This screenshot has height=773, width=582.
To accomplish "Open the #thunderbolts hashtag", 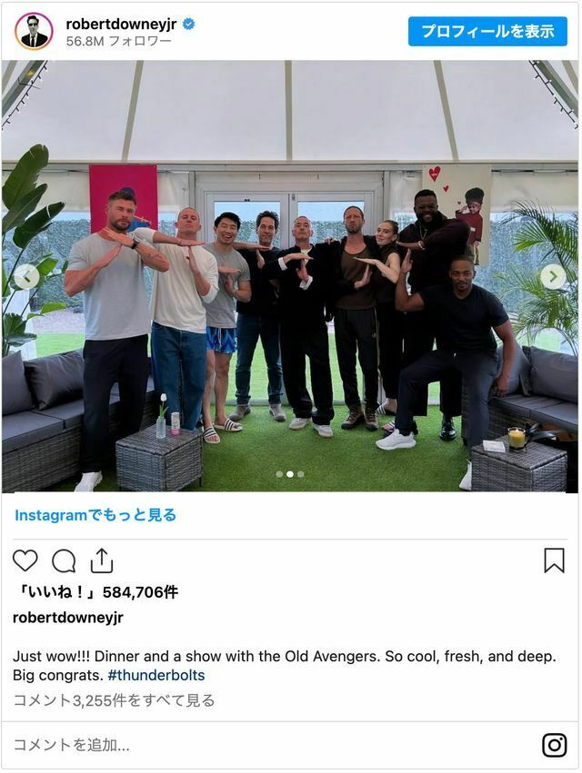I will [156, 675].
